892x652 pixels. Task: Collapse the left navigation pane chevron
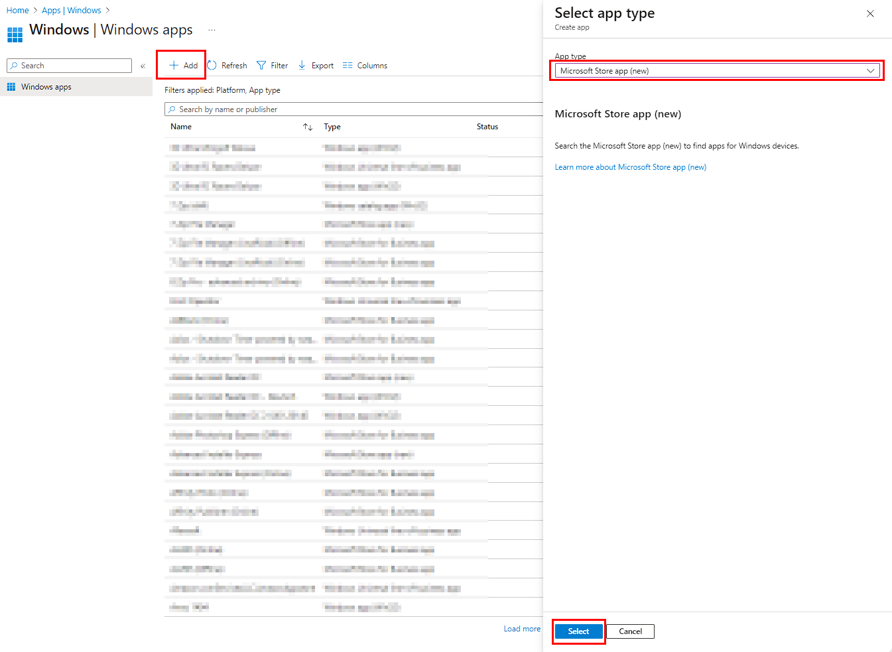pos(143,66)
